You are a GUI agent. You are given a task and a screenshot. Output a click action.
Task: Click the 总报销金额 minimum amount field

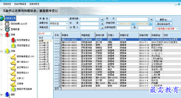[x=123, y=28]
